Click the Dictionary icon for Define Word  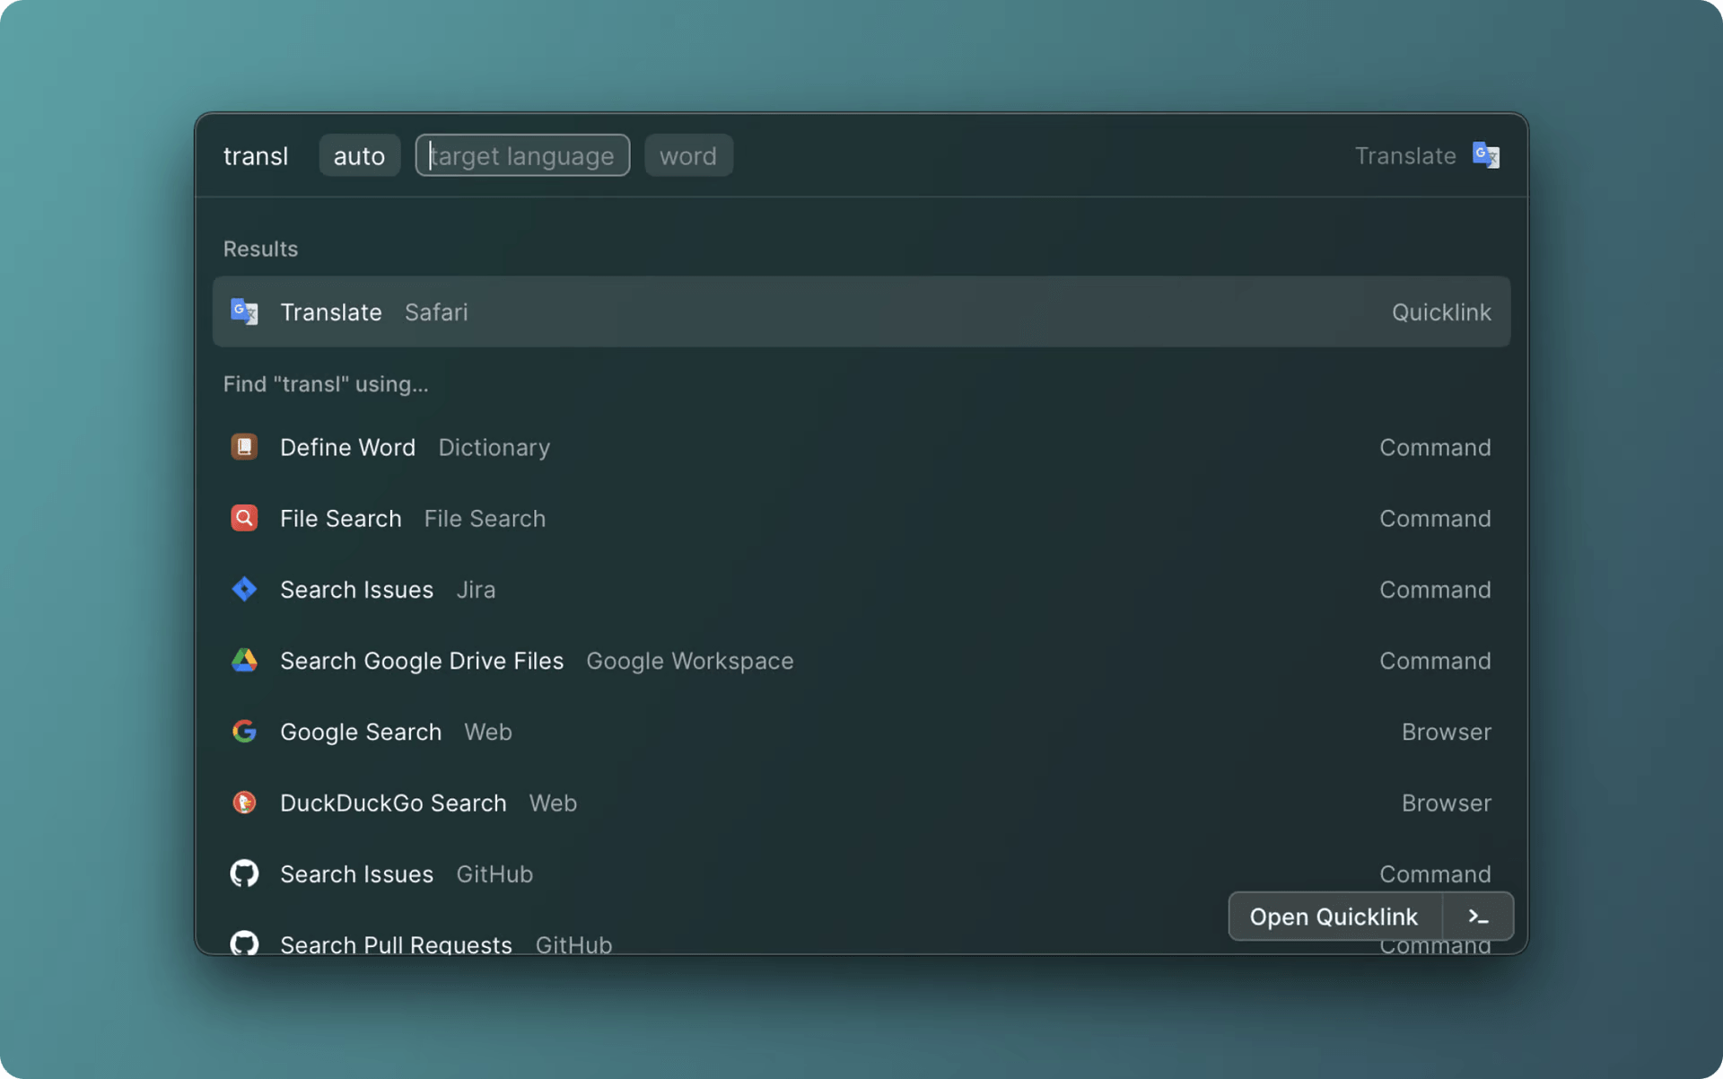click(243, 445)
